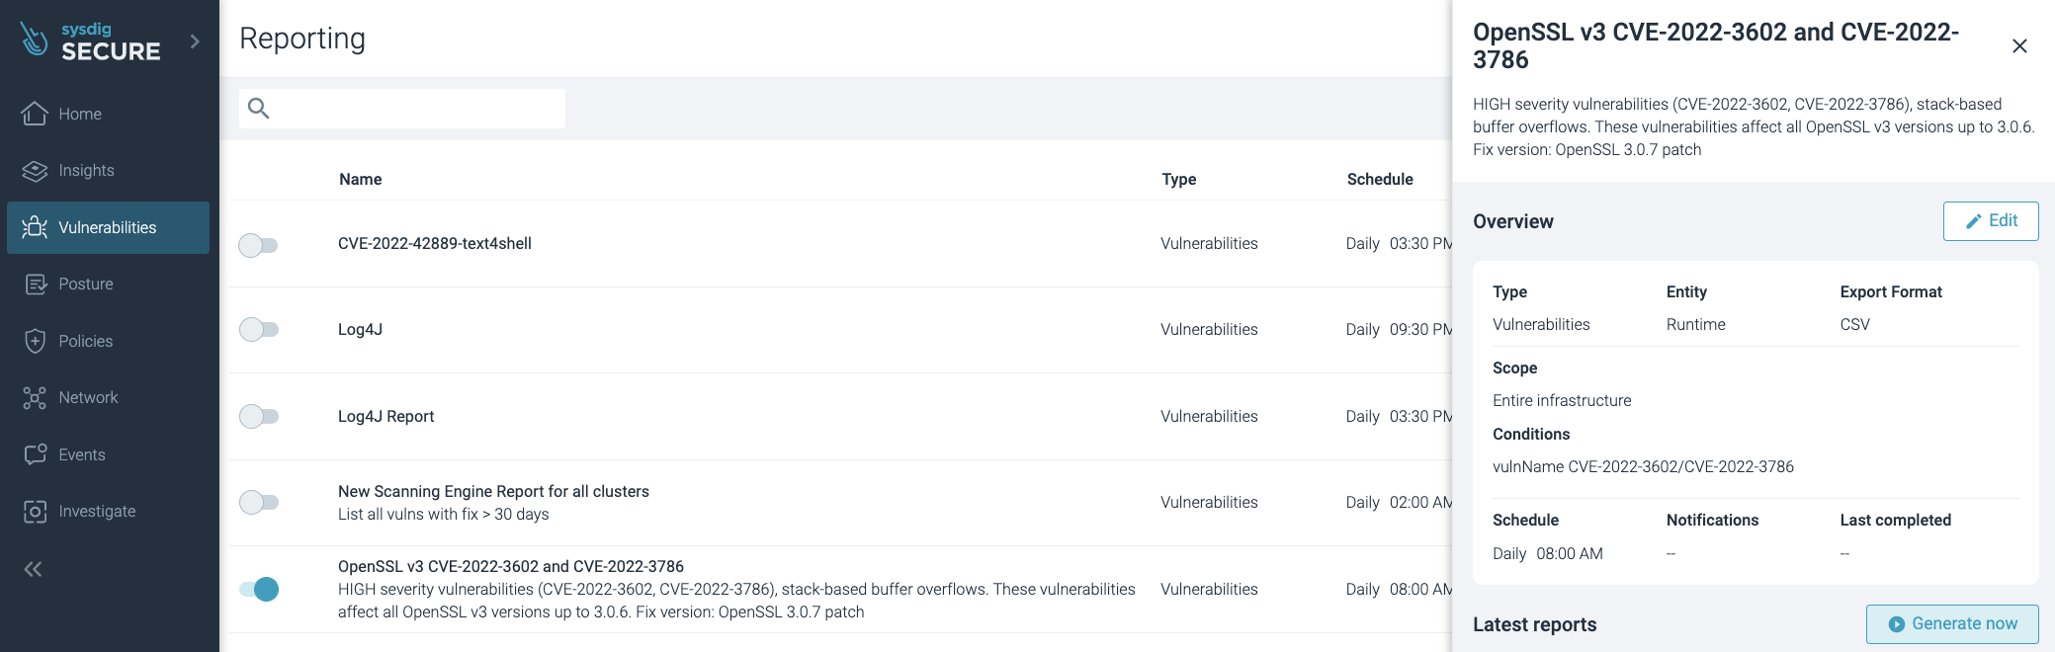Go to Policies menu label
Image resolution: width=2055 pixels, height=652 pixels.
85,342
